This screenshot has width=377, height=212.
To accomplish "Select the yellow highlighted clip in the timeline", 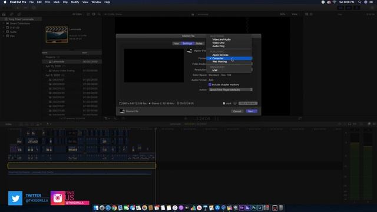I will [82, 165].
